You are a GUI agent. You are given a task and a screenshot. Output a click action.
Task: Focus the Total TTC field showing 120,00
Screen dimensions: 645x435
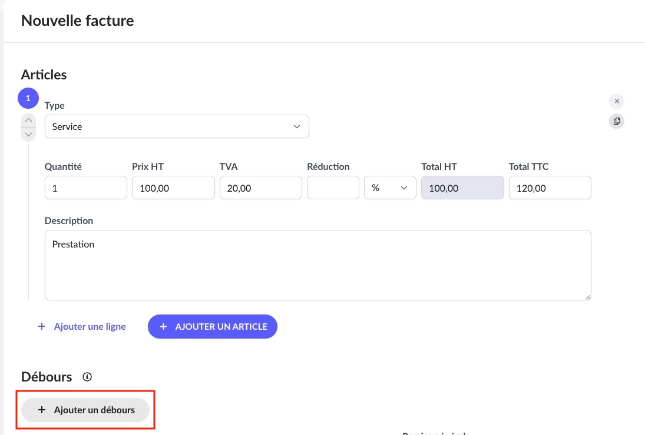tap(550, 188)
